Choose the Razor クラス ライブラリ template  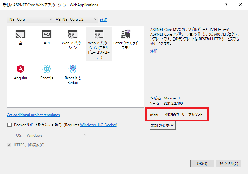point(126,39)
